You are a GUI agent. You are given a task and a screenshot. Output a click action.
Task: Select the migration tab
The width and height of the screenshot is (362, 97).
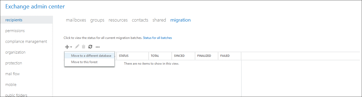(181, 20)
